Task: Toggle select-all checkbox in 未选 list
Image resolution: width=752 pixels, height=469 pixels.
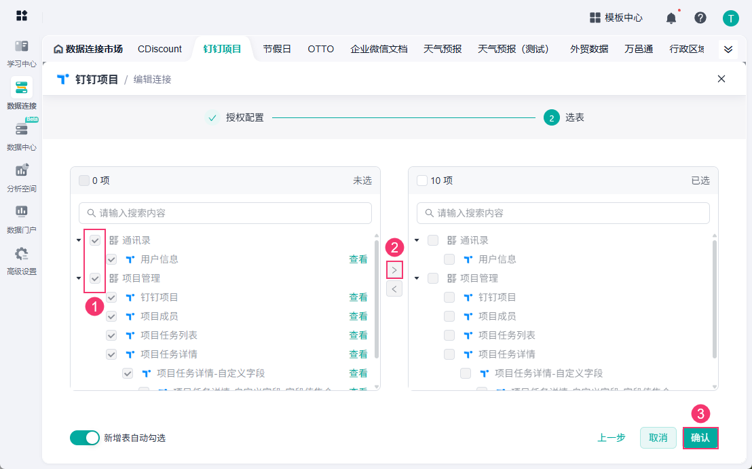Action: 84,181
